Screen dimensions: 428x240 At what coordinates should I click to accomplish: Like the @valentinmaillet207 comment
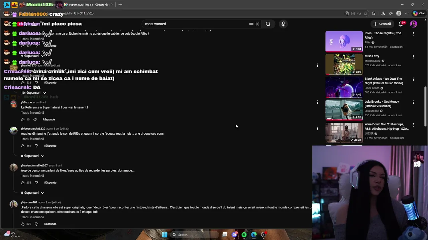point(23,183)
